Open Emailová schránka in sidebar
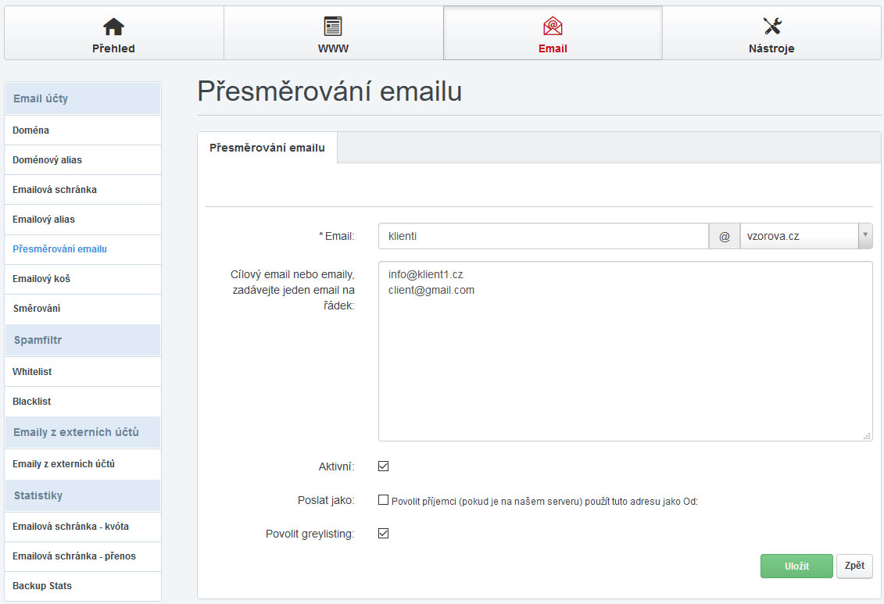This screenshot has width=884, height=604. (55, 190)
